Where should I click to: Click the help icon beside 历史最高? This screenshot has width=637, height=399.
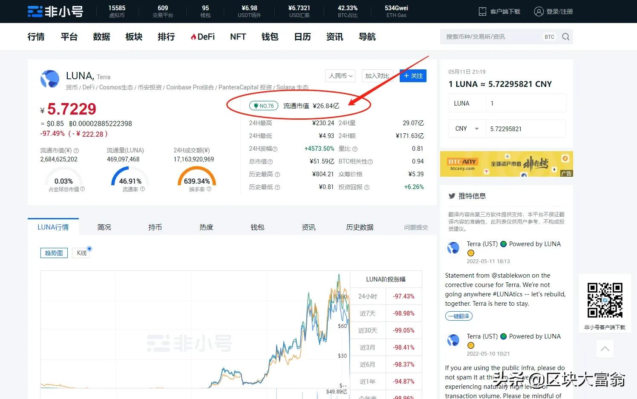(x=277, y=175)
